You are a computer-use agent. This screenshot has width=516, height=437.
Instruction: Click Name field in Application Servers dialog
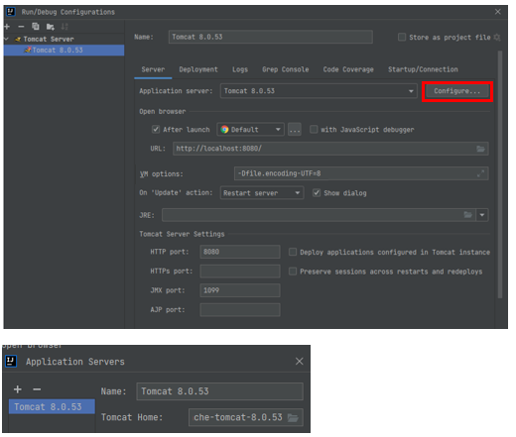219,391
